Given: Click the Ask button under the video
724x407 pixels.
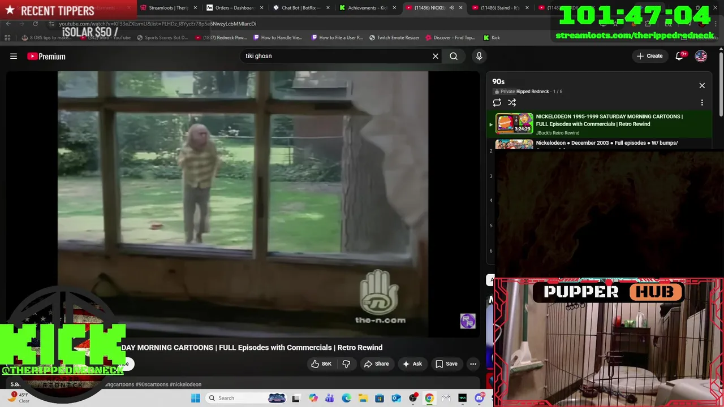Looking at the screenshot, I should pos(412,363).
